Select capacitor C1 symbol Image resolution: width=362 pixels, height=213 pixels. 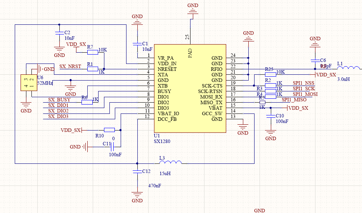137,44
